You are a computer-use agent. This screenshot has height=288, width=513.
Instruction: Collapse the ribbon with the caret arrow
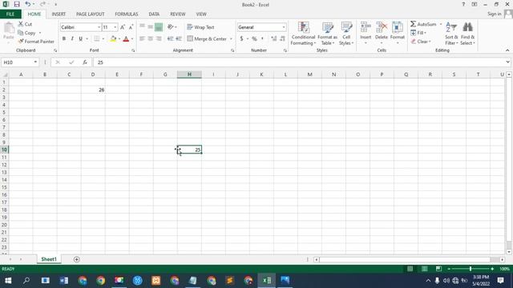click(x=507, y=50)
